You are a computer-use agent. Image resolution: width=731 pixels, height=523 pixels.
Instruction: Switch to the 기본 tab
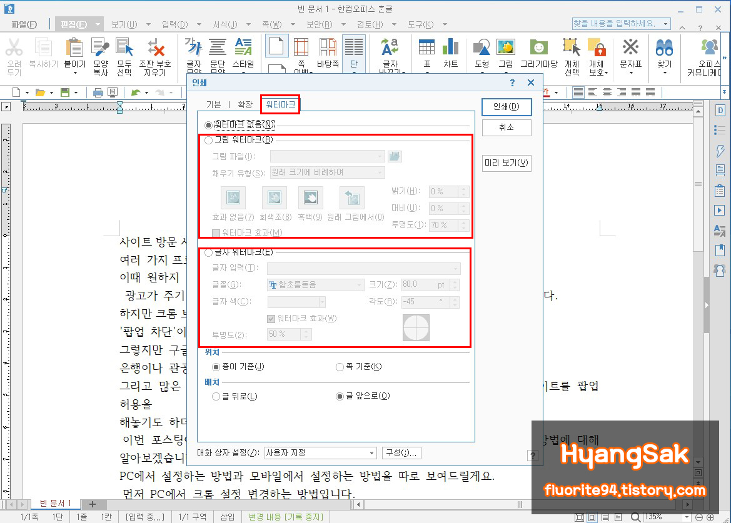[213, 105]
